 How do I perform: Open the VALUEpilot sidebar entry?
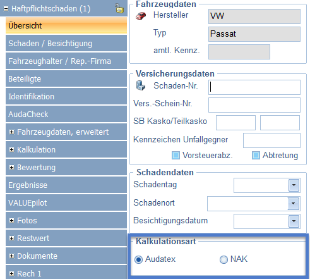point(66,202)
